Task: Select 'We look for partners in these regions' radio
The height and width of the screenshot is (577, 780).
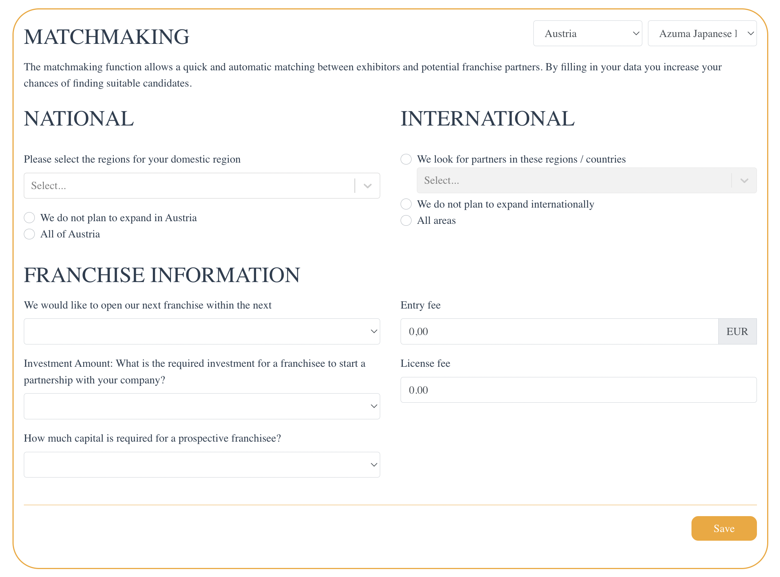Action: click(406, 159)
